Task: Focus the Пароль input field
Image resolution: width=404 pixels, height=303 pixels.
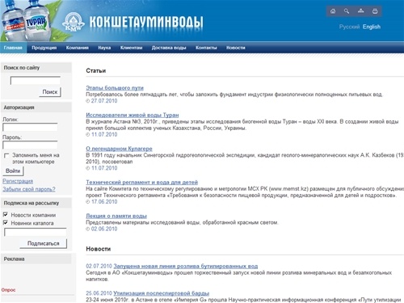Action: pos(30,145)
